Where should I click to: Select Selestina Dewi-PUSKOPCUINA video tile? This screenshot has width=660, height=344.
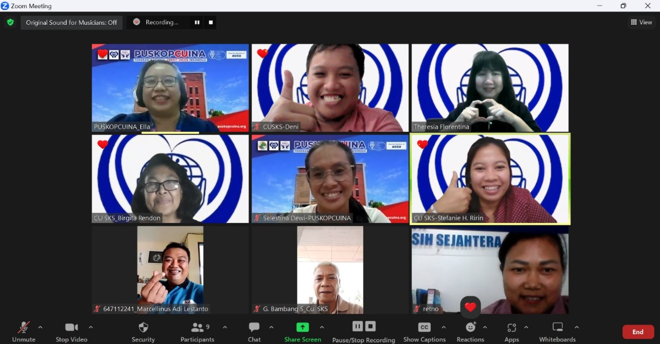pyautogui.click(x=330, y=179)
